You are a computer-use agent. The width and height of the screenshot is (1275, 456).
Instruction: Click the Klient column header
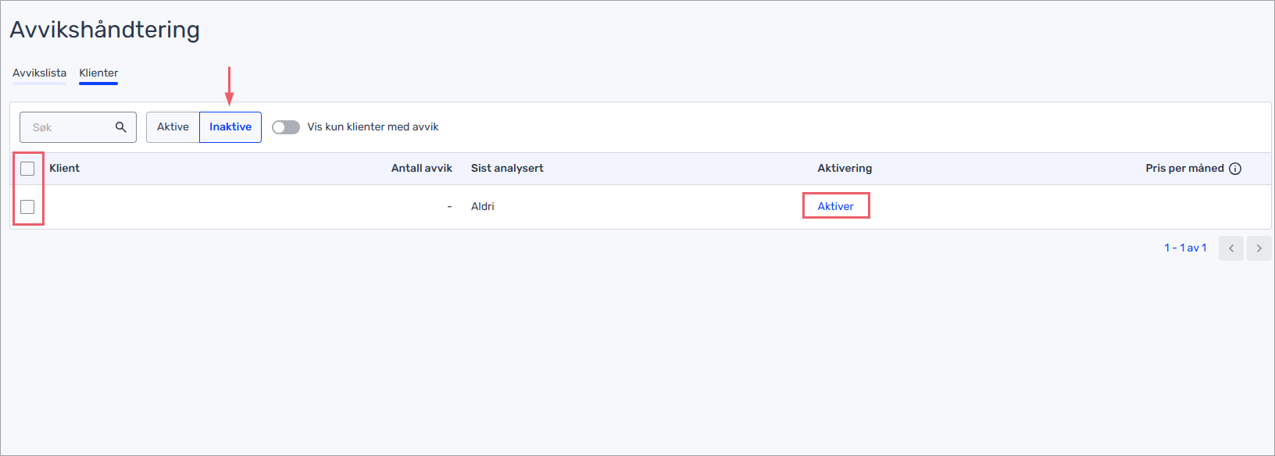pyautogui.click(x=65, y=168)
